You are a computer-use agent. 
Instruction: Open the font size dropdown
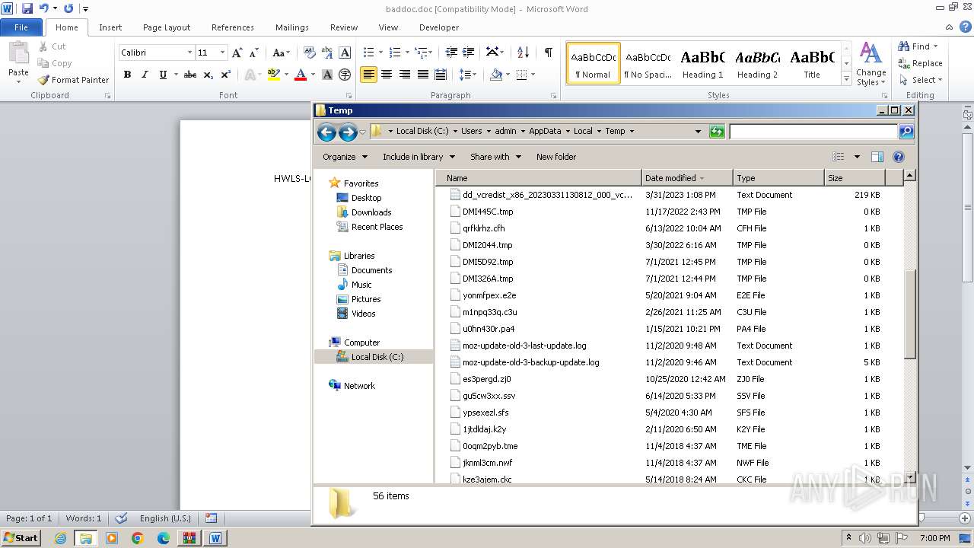(x=222, y=53)
